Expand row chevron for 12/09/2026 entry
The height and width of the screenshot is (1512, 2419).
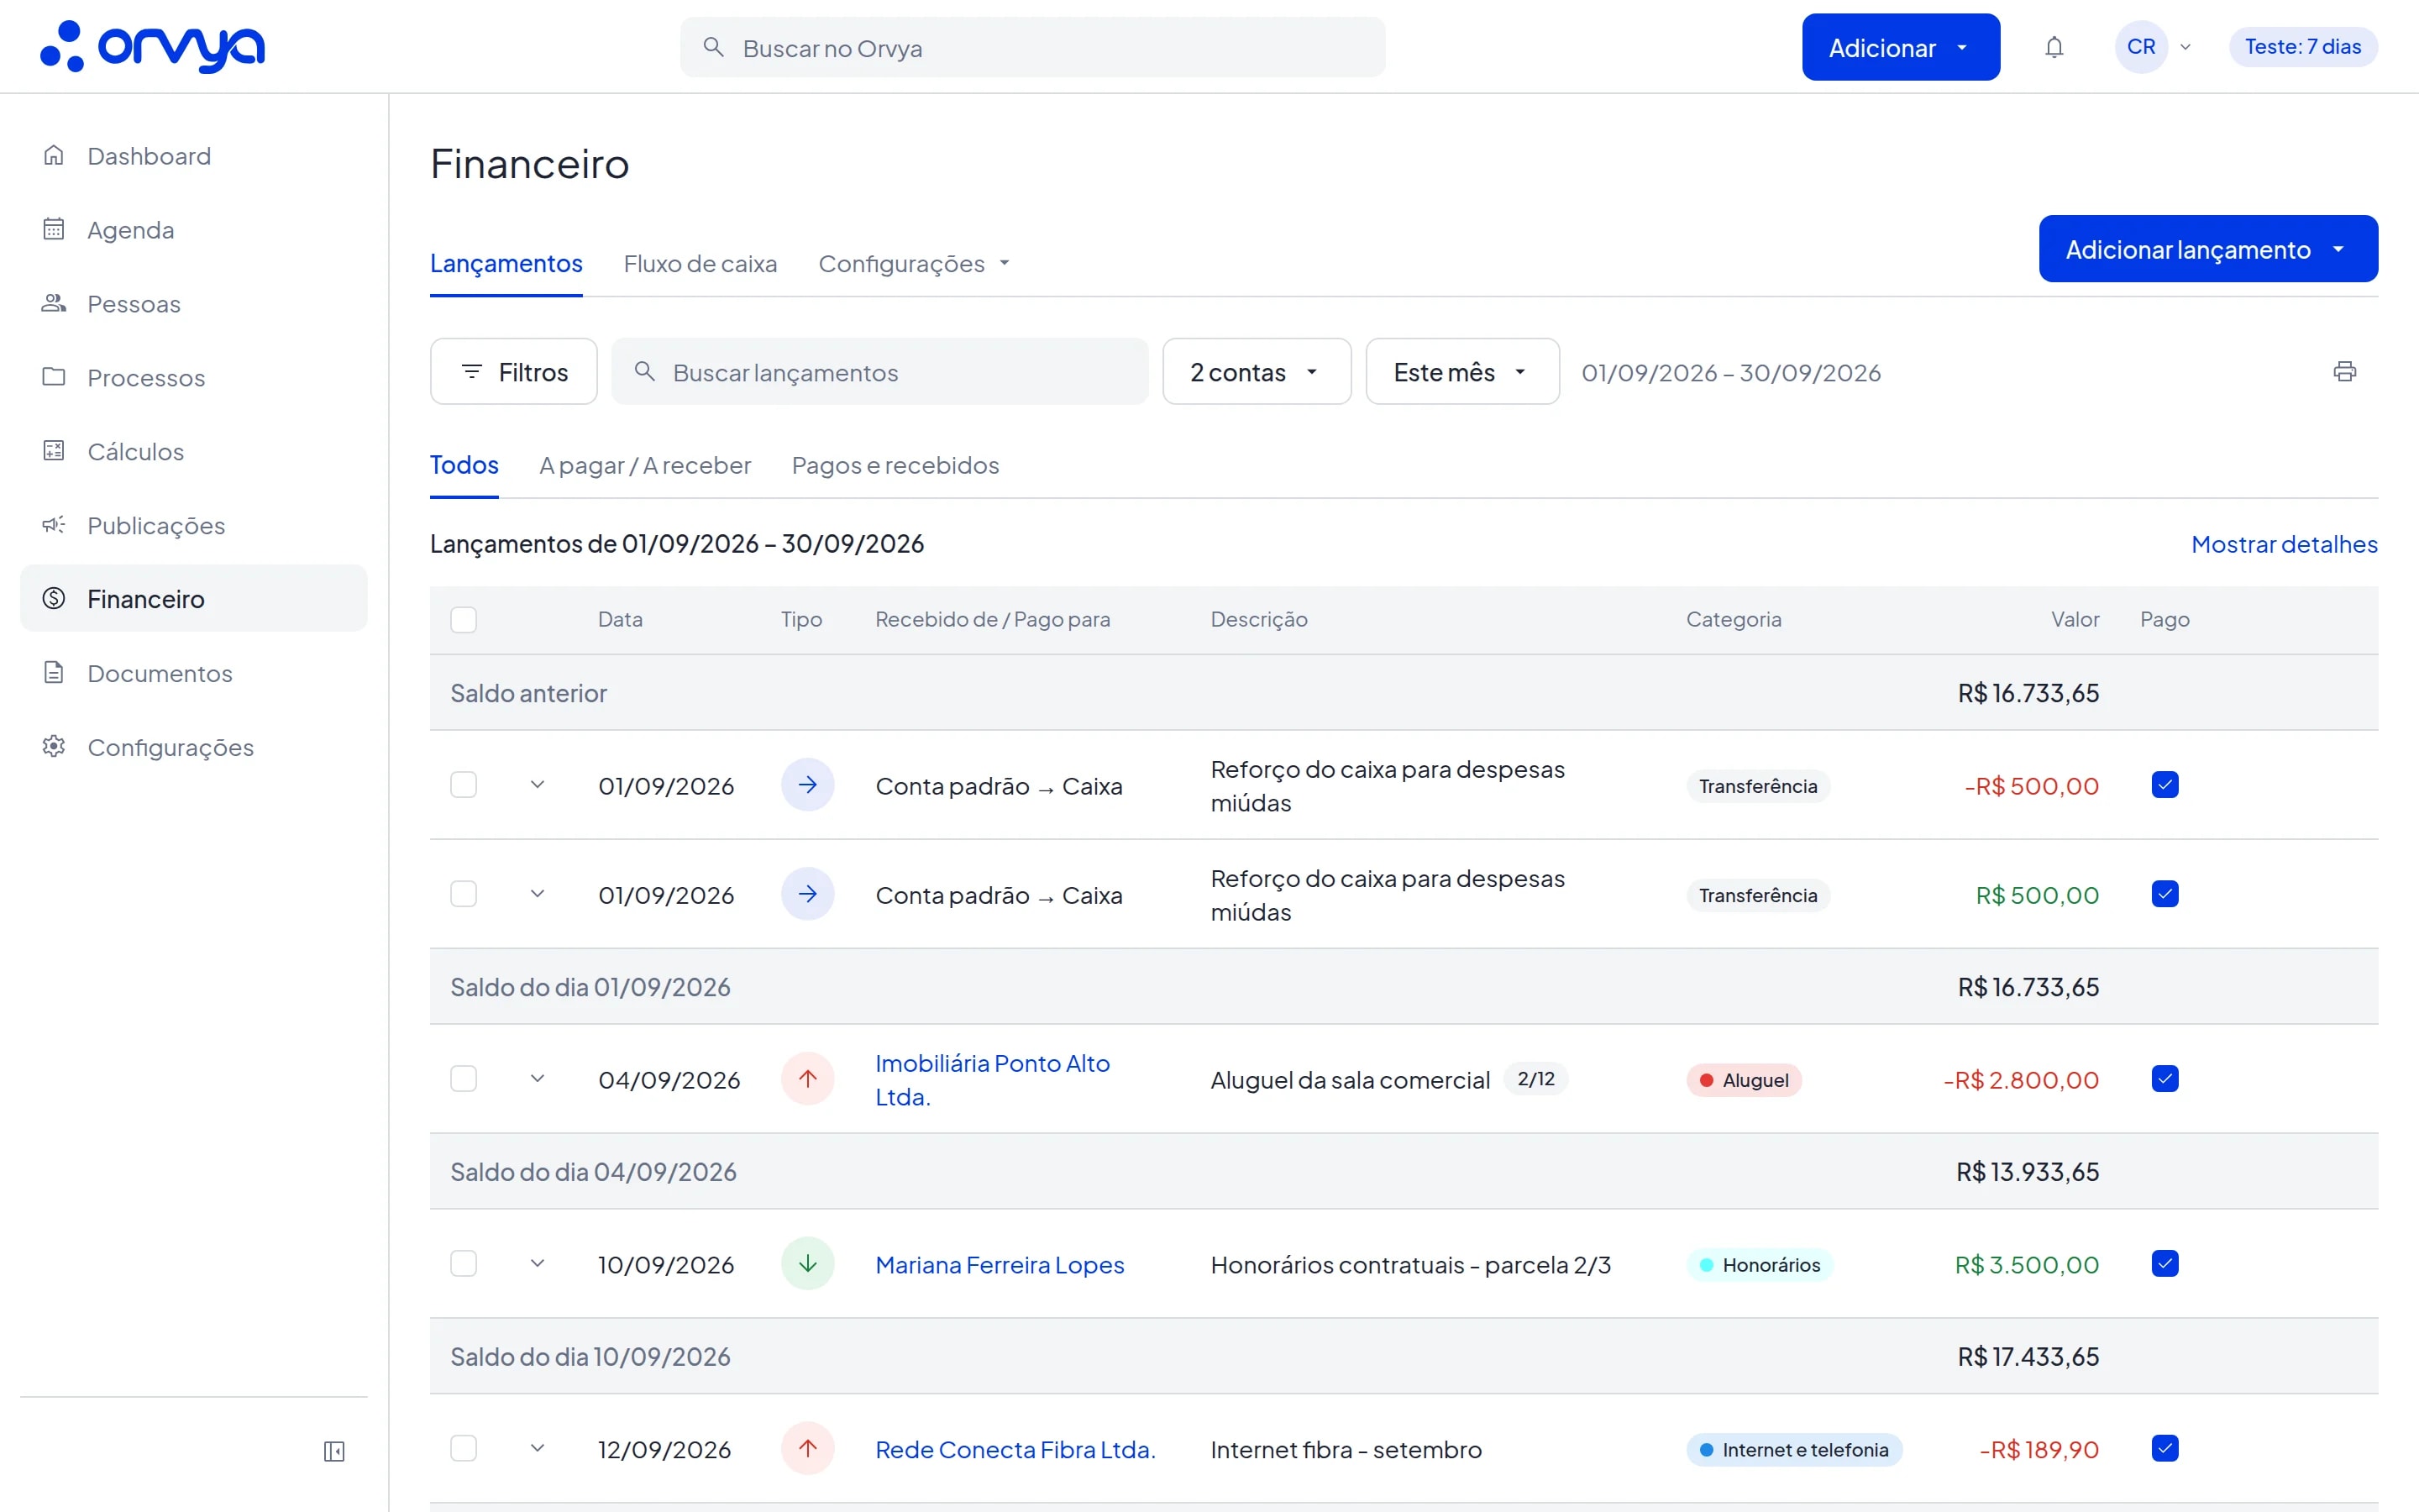(x=537, y=1449)
